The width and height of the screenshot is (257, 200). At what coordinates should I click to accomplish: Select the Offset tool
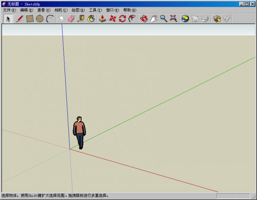click(132, 19)
